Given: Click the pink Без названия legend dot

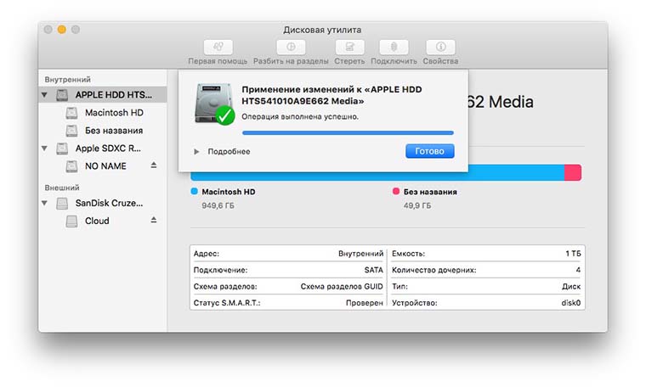Looking at the screenshot, I should coord(396,191).
